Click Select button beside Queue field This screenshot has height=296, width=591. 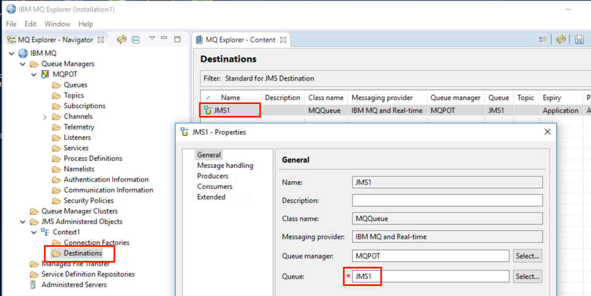pos(528,277)
